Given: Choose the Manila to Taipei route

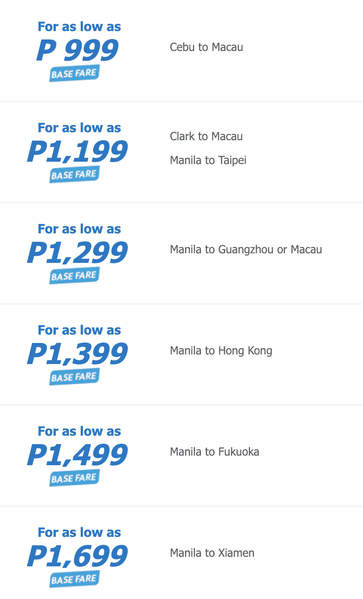Looking at the screenshot, I should click(208, 160).
